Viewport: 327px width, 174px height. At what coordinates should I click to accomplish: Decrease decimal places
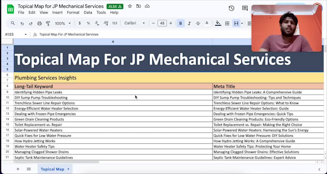click(97, 24)
